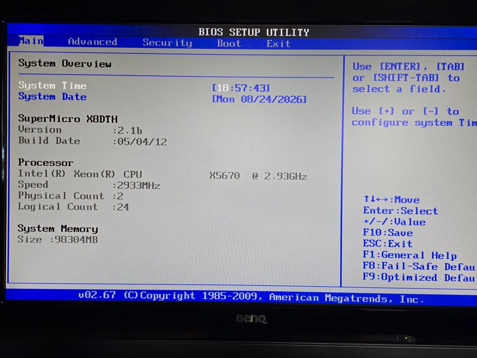Switch to the Advanced tab

(x=92, y=42)
